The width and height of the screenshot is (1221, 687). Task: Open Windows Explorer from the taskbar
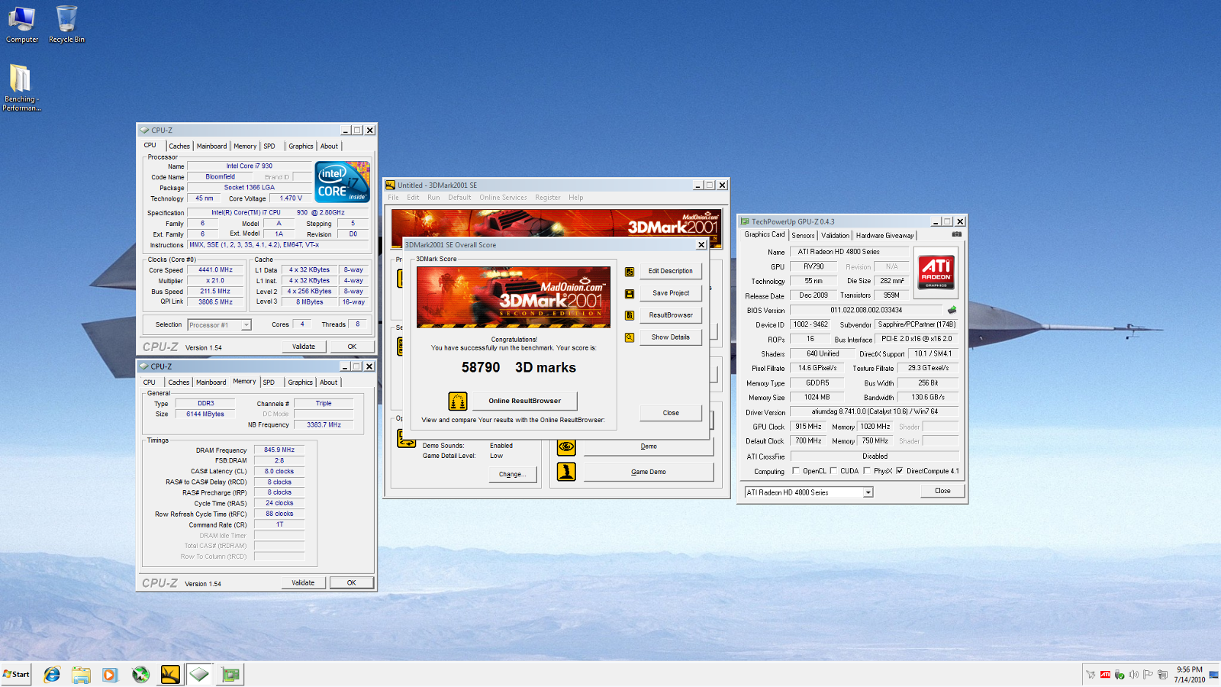[81, 674]
